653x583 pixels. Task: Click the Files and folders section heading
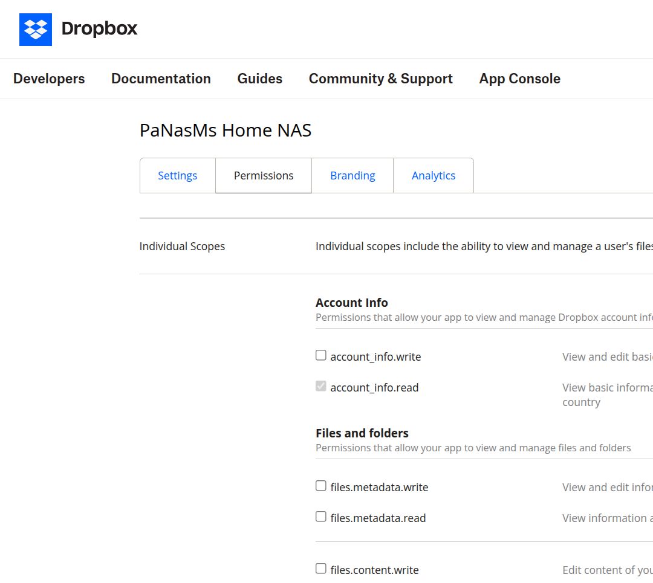(362, 433)
